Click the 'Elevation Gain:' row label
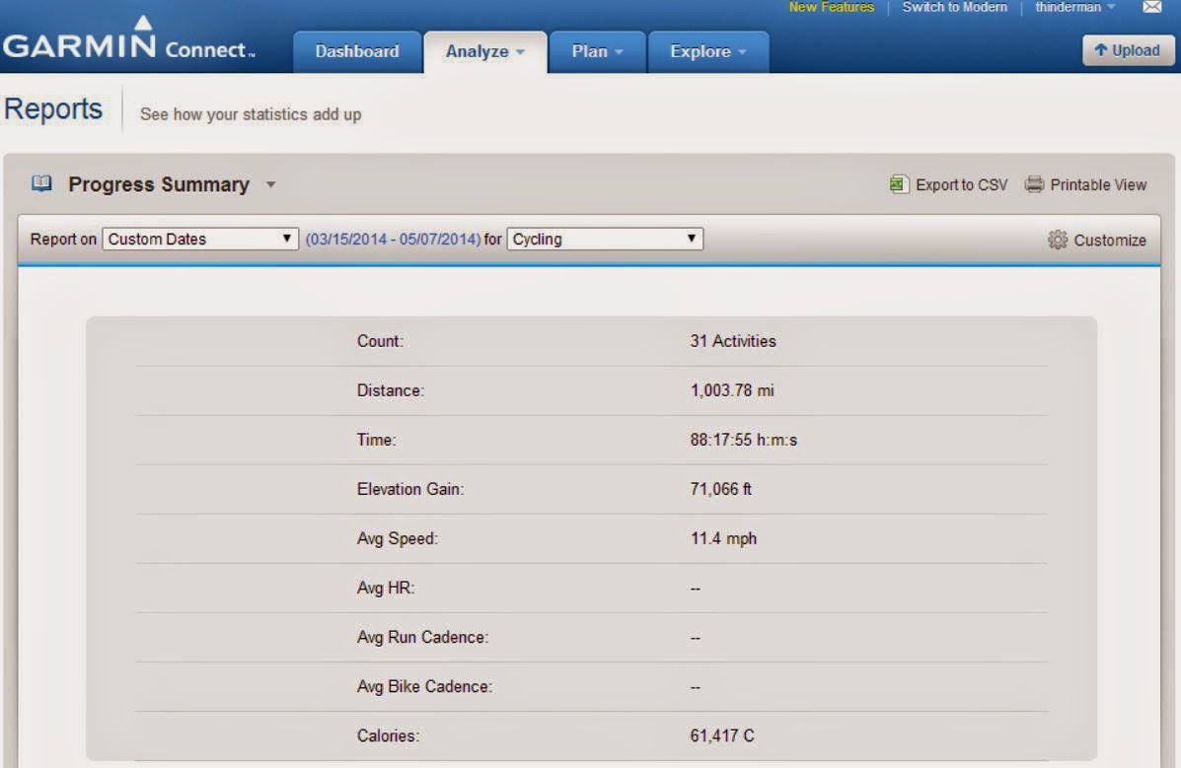 (410, 489)
